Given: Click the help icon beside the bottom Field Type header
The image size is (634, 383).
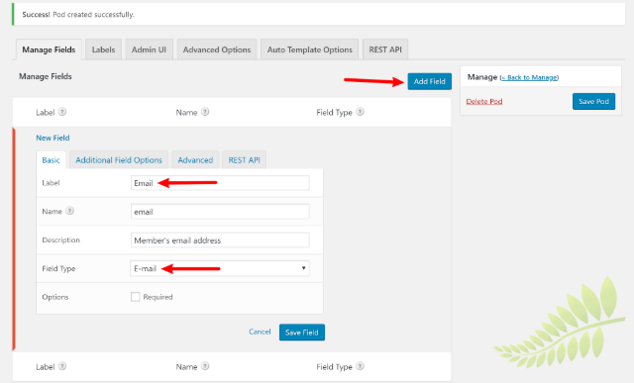Looking at the screenshot, I should click(360, 366).
